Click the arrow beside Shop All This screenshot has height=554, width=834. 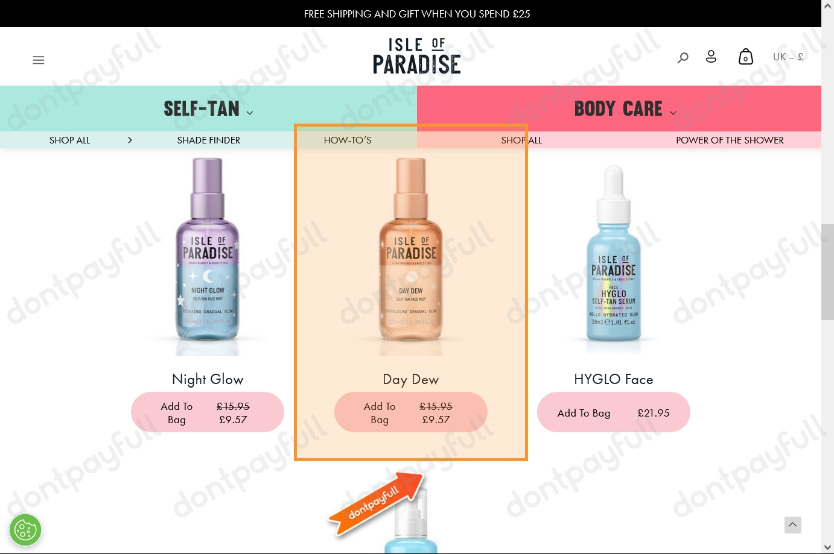tap(130, 140)
